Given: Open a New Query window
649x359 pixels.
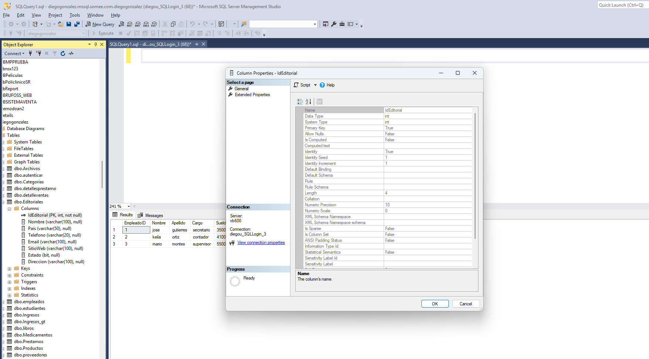Looking at the screenshot, I should (x=100, y=24).
